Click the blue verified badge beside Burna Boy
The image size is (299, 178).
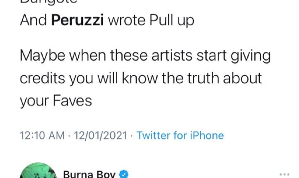point(123,175)
